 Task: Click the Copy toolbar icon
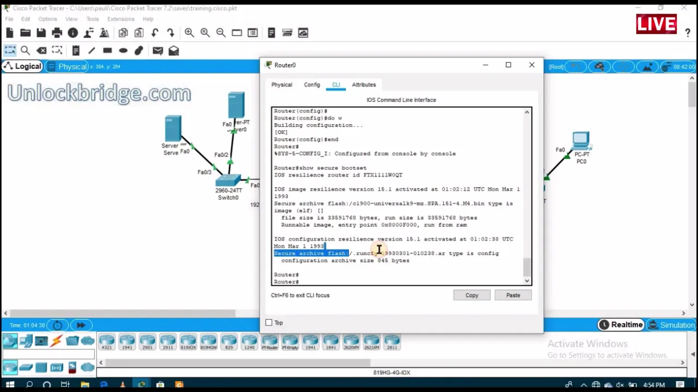click(123, 33)
